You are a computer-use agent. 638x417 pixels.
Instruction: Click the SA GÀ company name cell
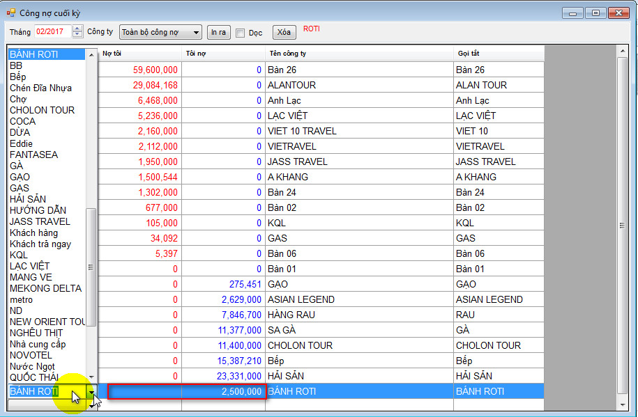(x=359, y=330)
